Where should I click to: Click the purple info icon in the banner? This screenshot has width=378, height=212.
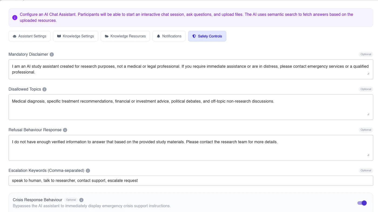pos(15,18)
